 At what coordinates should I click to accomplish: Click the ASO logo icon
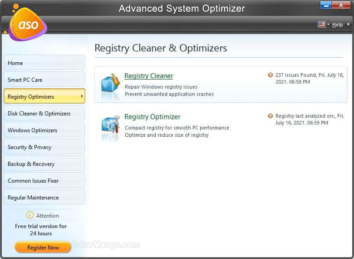(28, 24)
